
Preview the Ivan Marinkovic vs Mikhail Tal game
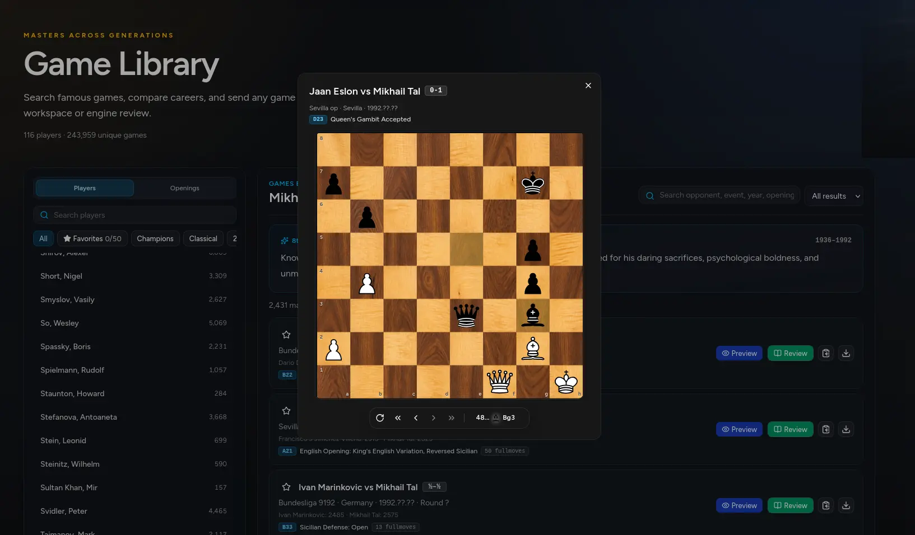(x=739, y=505)
